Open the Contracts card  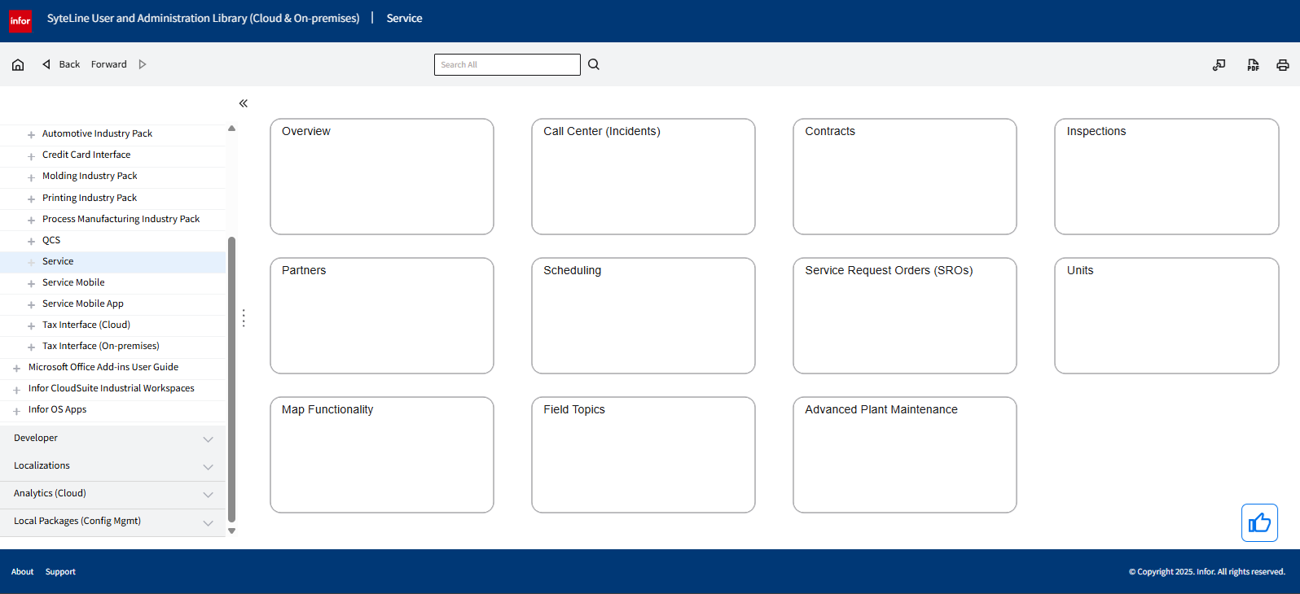pyautogui.click(x=905, y=177)
